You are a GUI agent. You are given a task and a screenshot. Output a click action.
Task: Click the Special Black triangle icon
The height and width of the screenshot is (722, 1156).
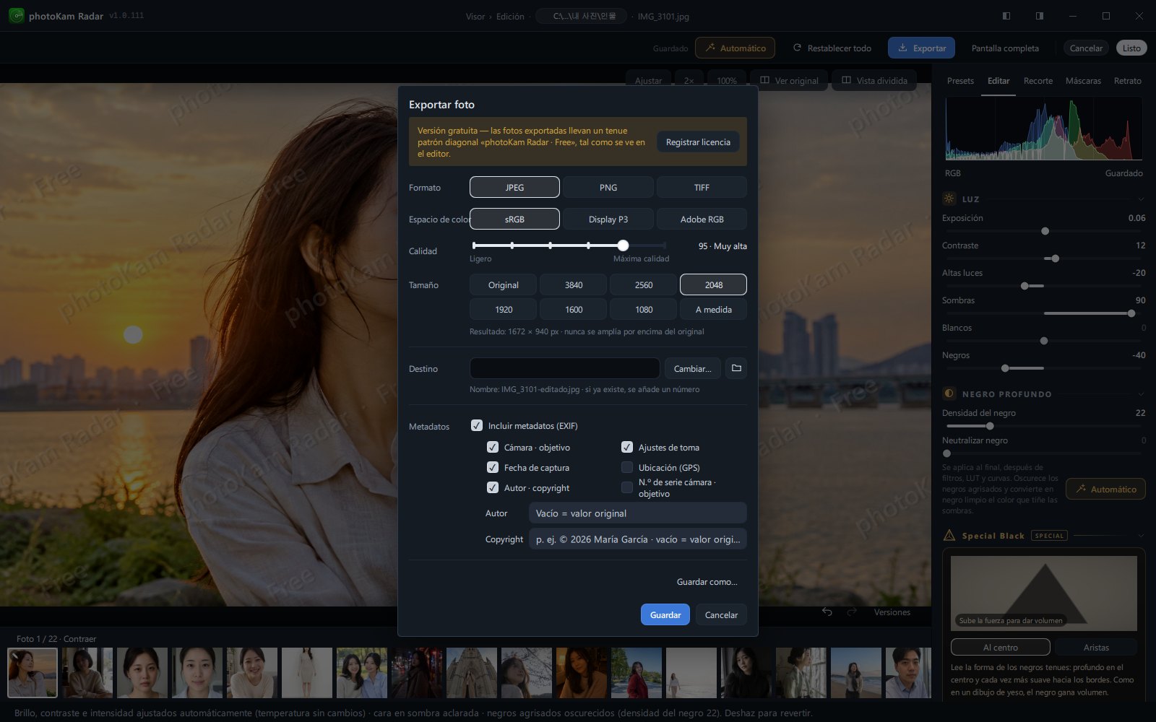949,535
